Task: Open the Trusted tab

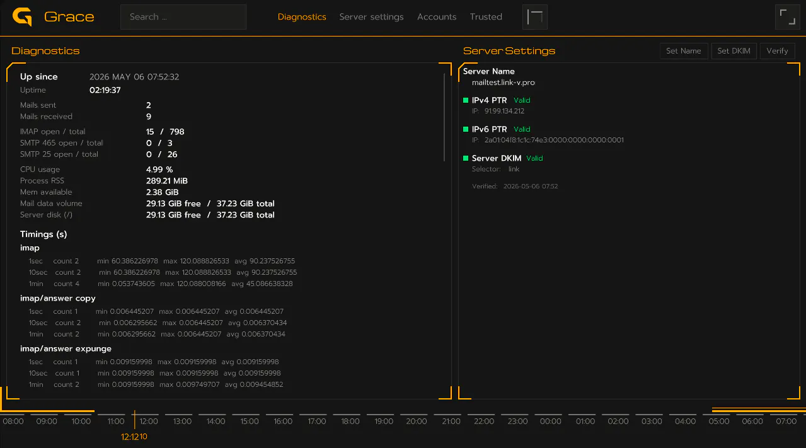Action: [x=486, y=17]
